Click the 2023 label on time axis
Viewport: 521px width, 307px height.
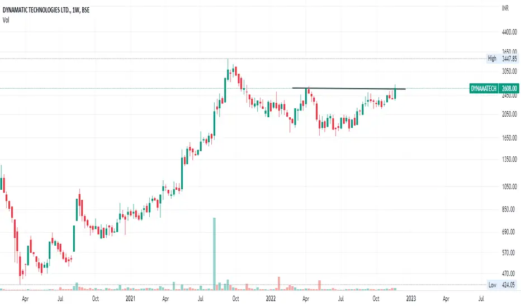click(411, 299)
